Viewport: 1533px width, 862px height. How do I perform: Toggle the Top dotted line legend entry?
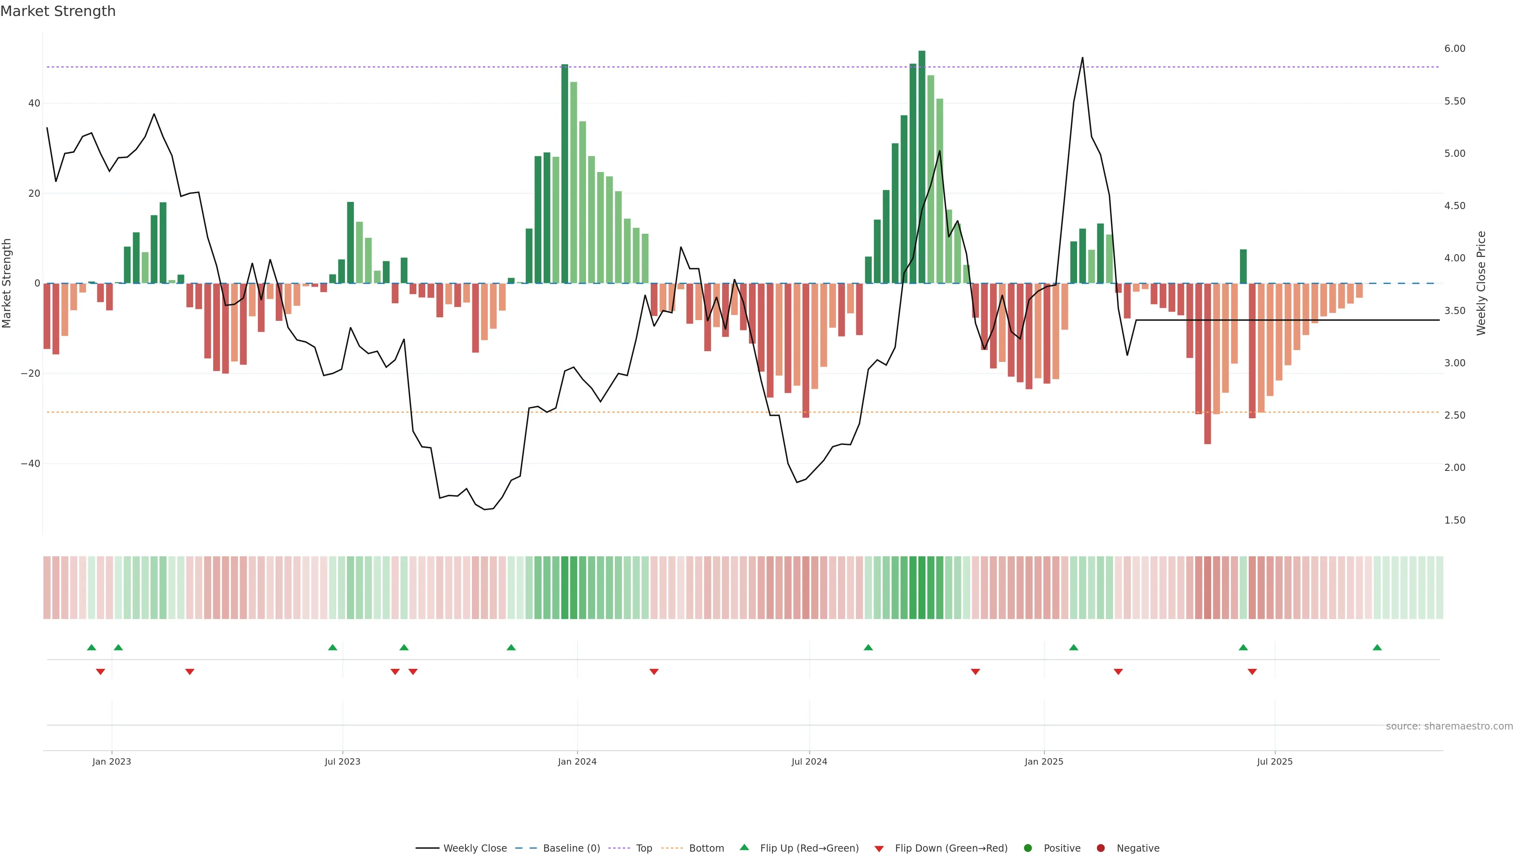pyautogui.click(x=643, y=848)
